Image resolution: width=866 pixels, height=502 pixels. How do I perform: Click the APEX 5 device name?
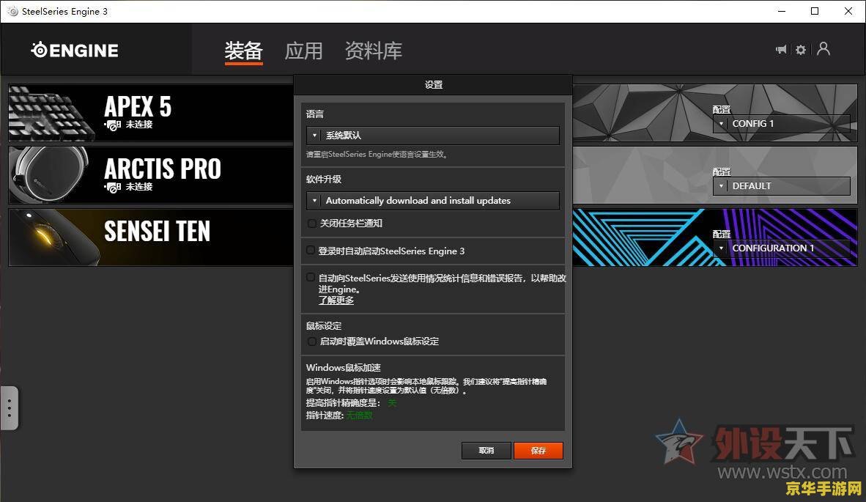point(138,106)
